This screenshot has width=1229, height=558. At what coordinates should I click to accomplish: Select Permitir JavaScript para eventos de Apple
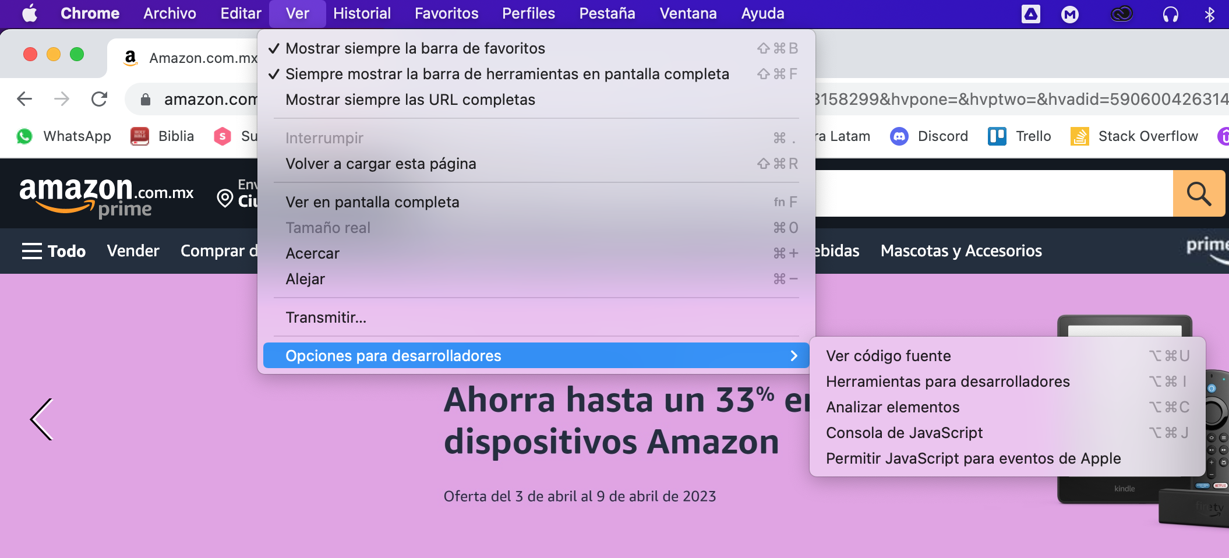(1007, 458)
